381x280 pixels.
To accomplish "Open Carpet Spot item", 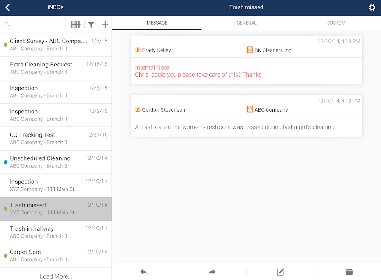I will point(56,255).
